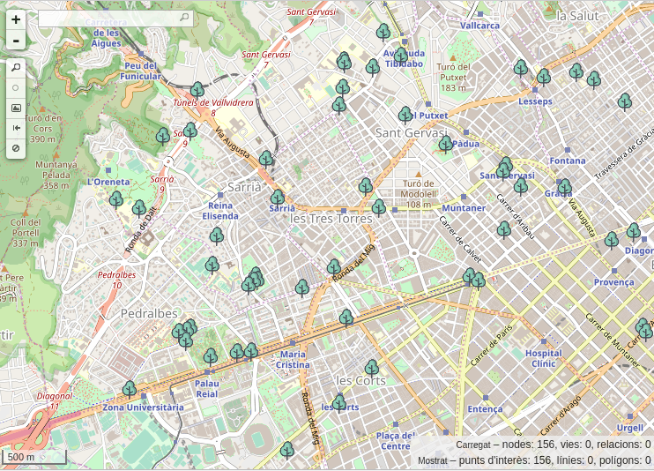Open tree marker by Túnels de Vallvidrera

pos(197,90)
